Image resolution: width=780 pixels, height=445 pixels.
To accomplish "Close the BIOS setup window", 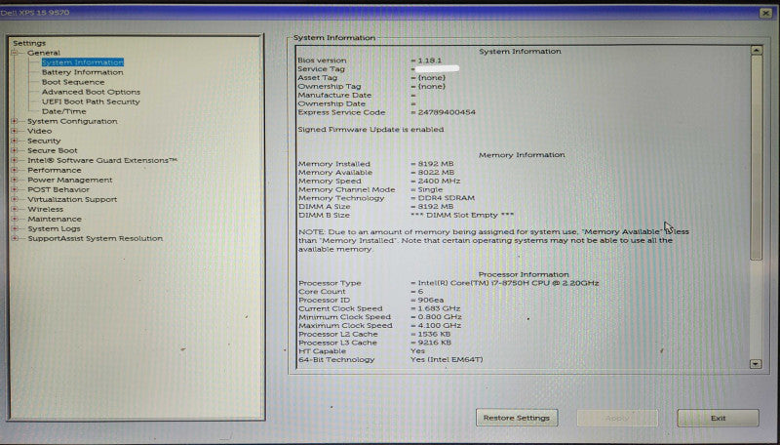I will point(766,13).
